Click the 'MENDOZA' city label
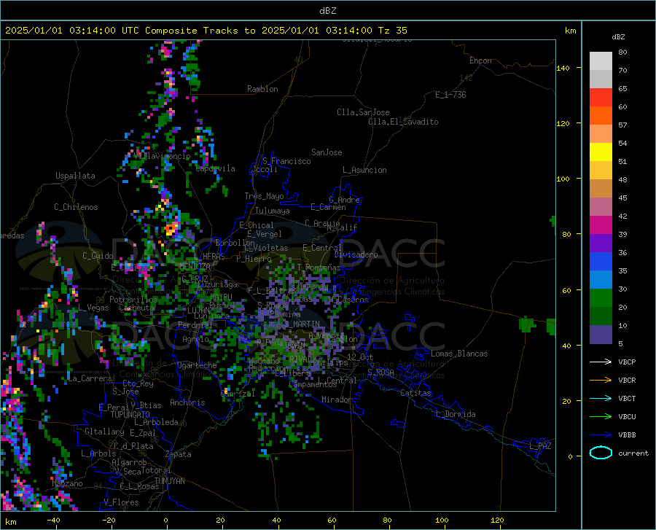Screen dimensions: 656x530 coord(195,266)
